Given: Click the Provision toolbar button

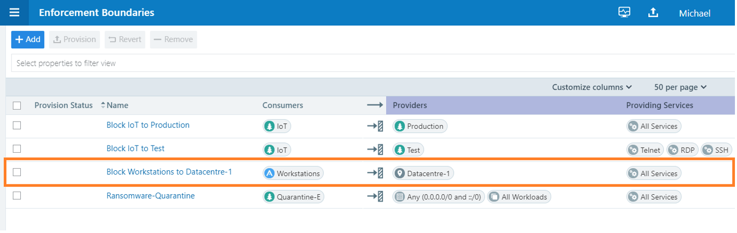Looking at the screenshot, I should [75, 39].
